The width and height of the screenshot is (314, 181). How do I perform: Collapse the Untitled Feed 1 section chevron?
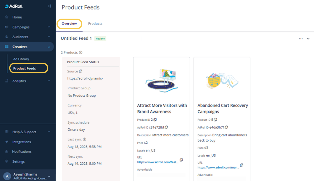click(308, 39)
